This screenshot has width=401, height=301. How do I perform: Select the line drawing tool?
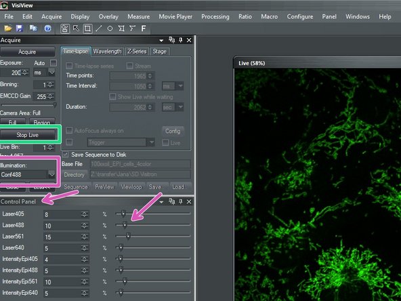[99, 28]
